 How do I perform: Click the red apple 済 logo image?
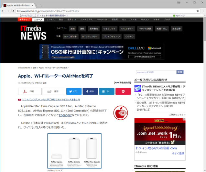click(x=121, y=113)
